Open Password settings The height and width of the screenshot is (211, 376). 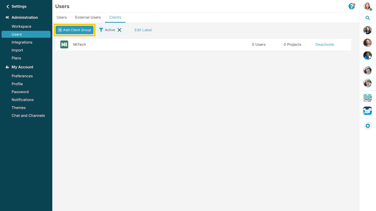[x=20, y=92]
